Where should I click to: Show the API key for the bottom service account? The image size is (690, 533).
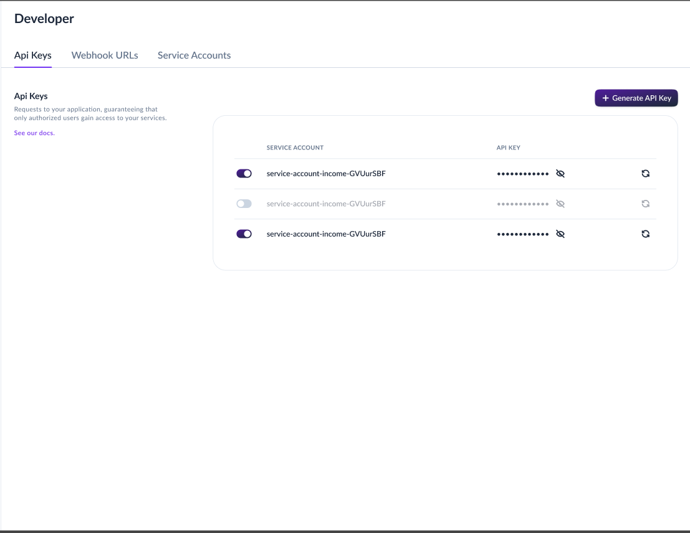560,233
